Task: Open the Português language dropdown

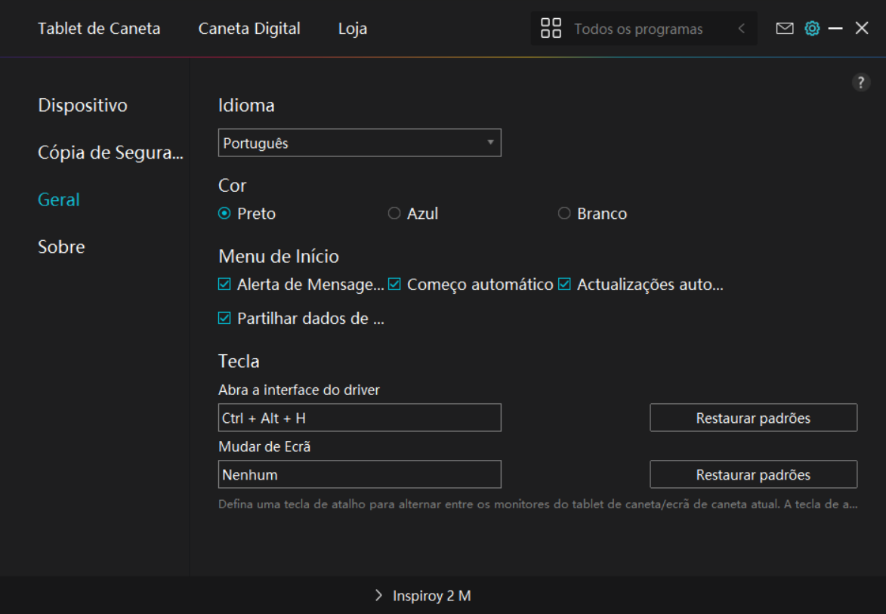Action: pos(360,143)
